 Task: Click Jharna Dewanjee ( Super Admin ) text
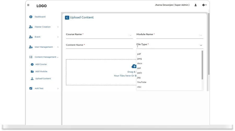(172, 5)
